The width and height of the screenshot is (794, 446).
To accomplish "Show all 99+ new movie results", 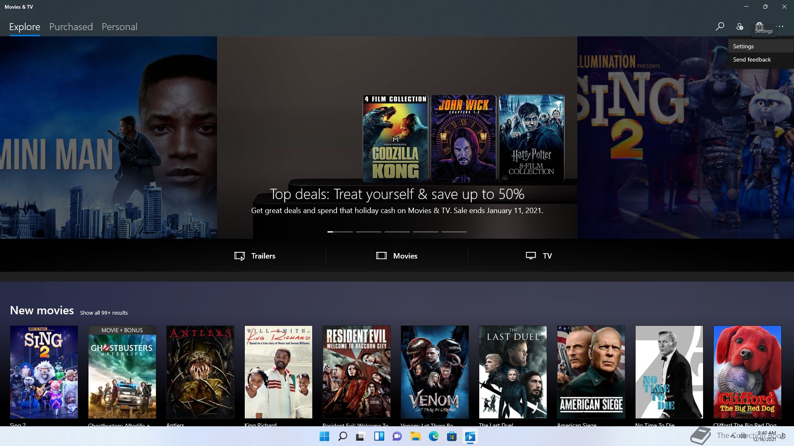I will pyautogui.click(x=104, y=313).
